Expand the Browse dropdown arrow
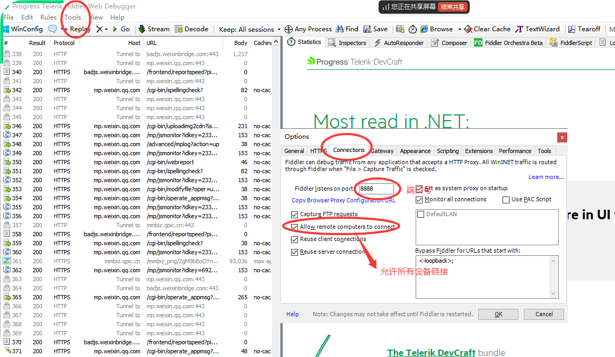 (460, 29)
